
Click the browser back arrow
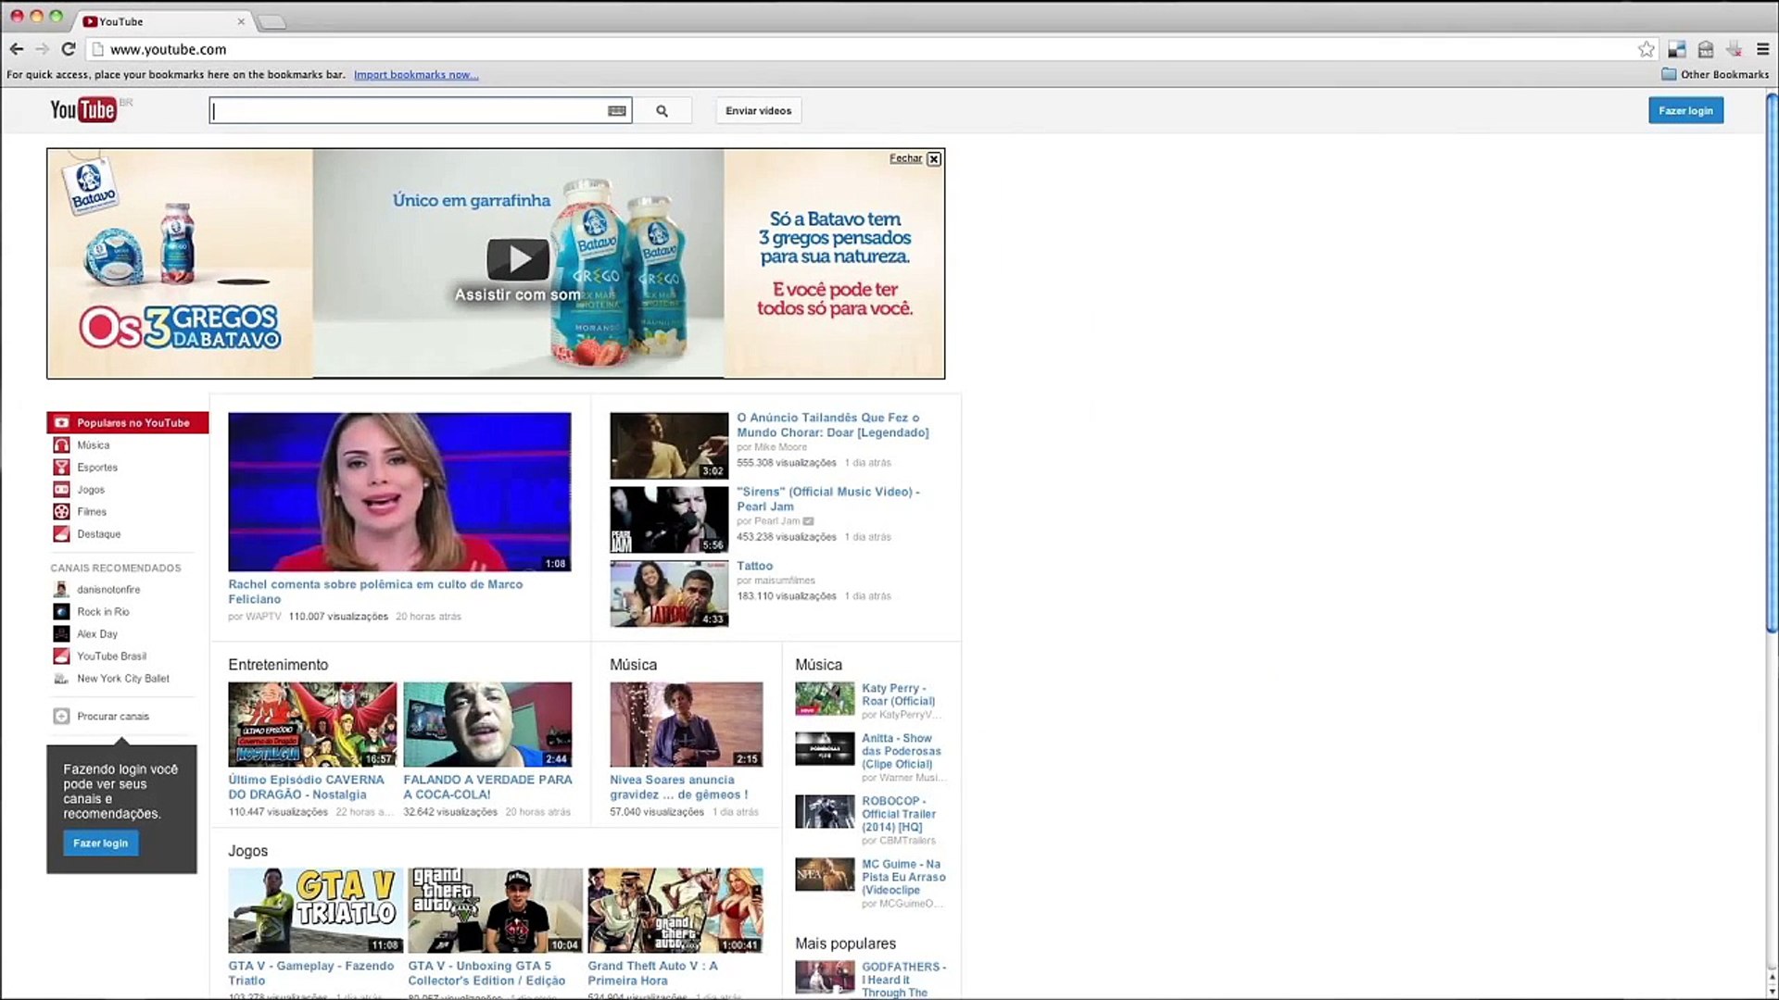point(17,49)
